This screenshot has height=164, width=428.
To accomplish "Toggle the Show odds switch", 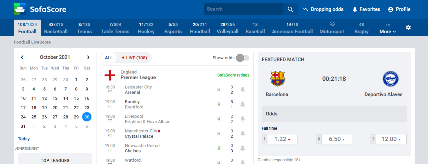I will click(x=242, y=58).
